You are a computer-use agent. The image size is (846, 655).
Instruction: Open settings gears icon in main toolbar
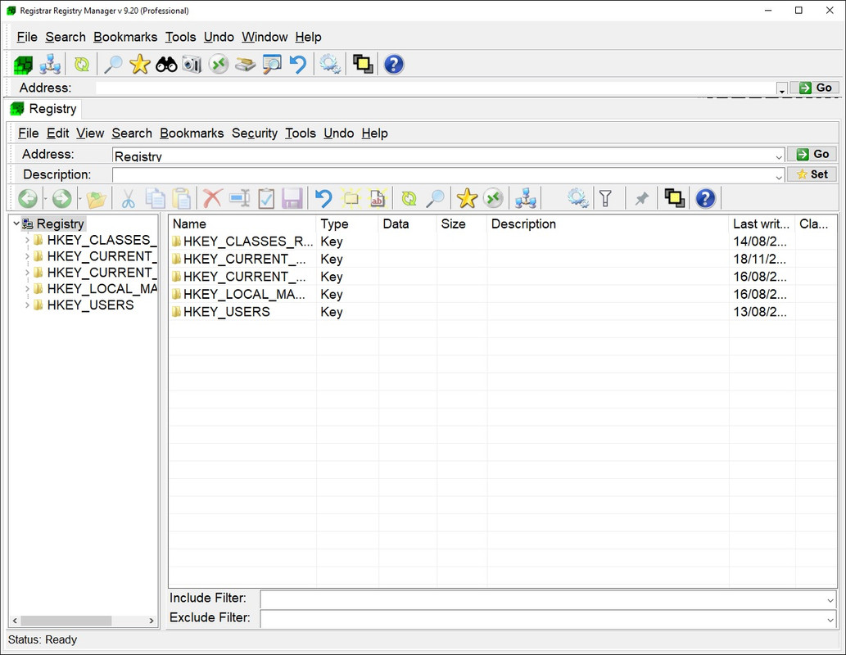330,65
